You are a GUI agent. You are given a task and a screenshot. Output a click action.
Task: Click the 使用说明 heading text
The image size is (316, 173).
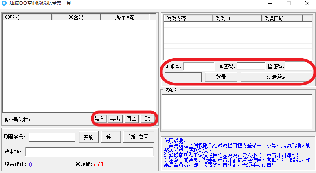175,140
